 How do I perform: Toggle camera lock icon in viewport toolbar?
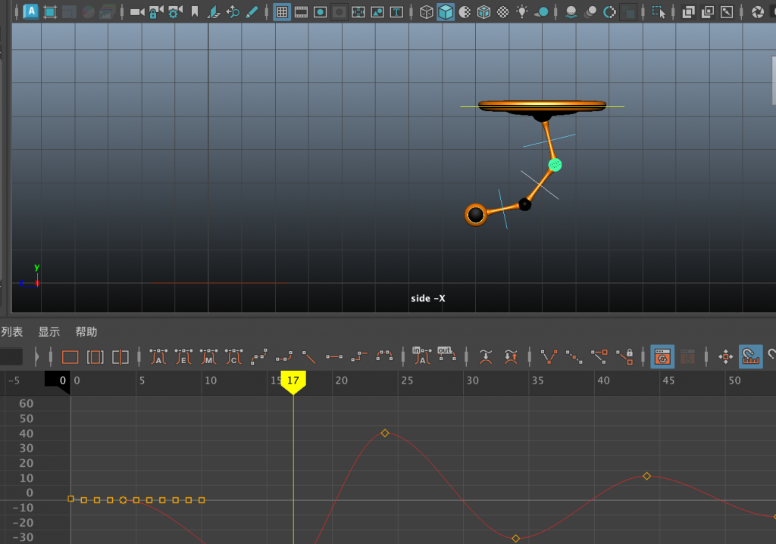point(156,12)
